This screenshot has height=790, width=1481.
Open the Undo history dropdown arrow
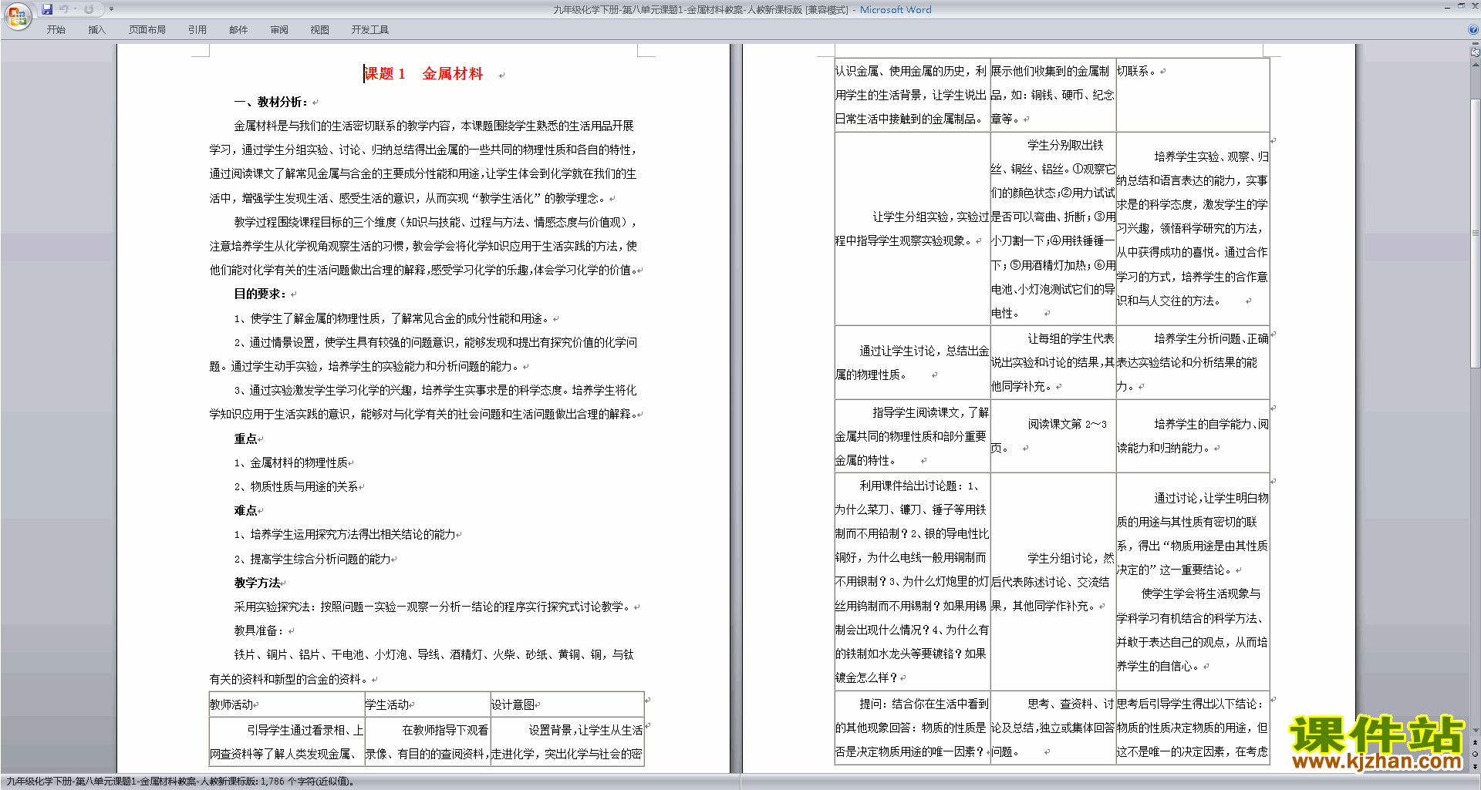click(x=75, y=9)
